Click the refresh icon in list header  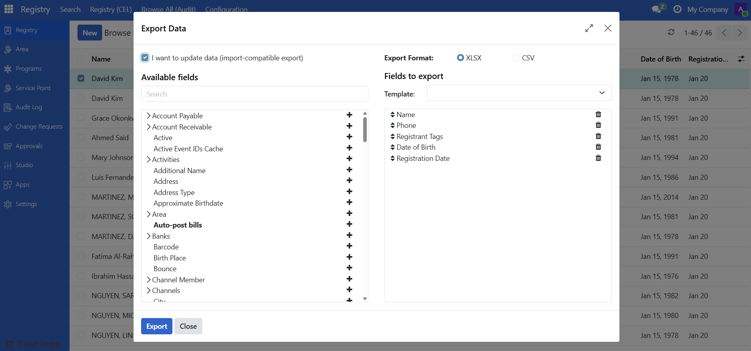671,32
